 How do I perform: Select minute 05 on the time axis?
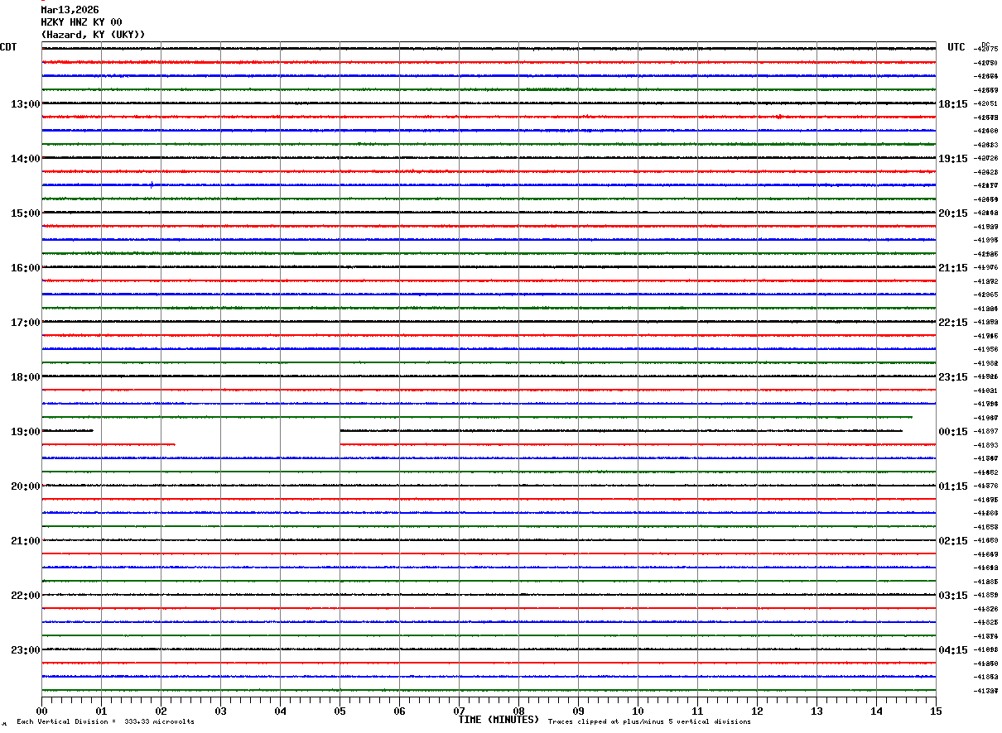coord(340,711)
